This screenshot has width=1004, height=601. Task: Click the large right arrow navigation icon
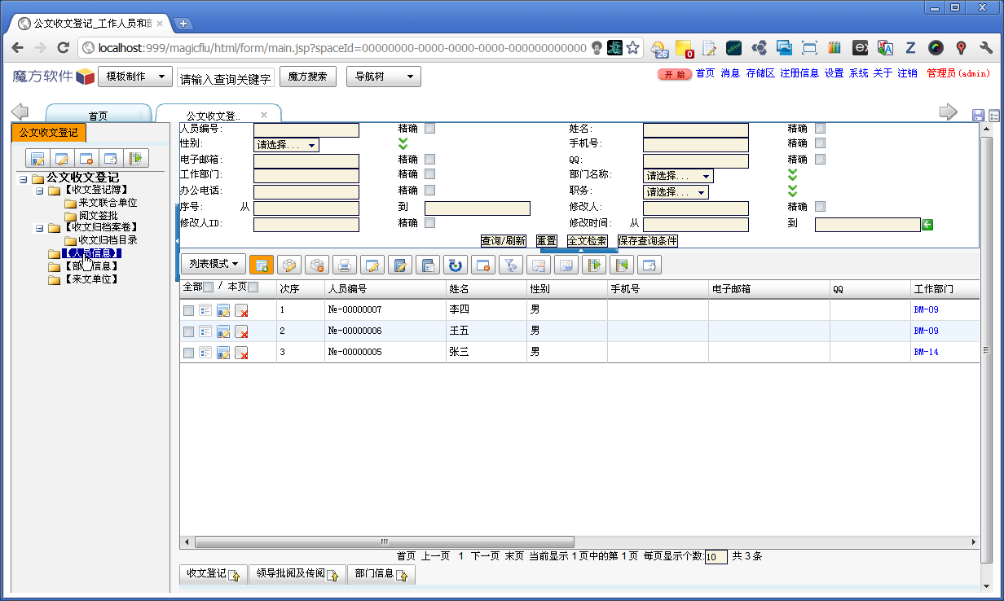[949, 112]
